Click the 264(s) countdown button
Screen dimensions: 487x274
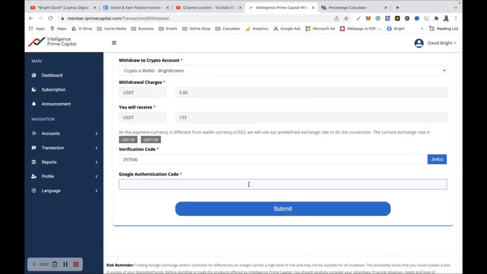[437, 159]
